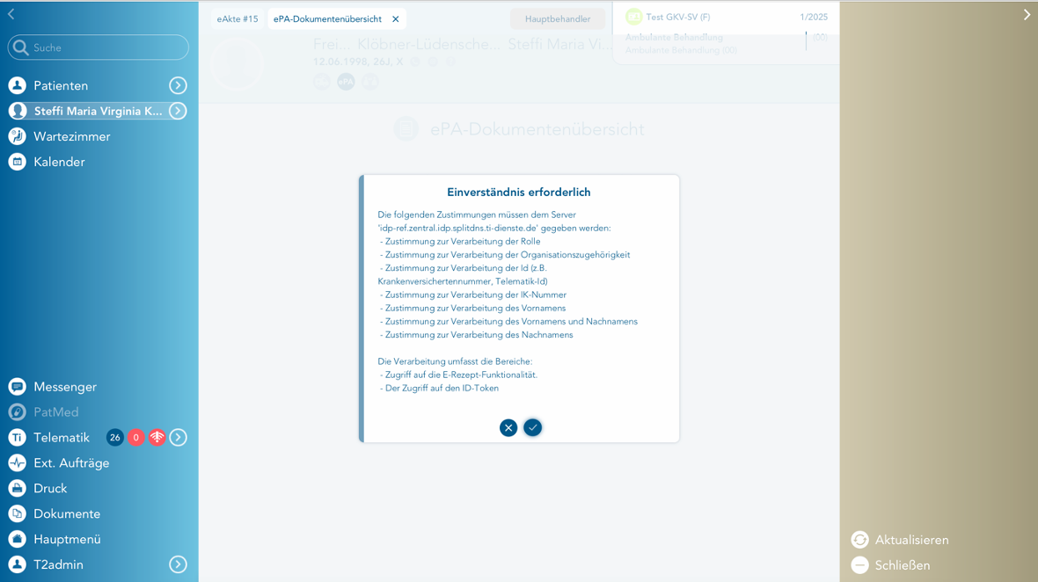Collapse the sidebar with the top-left chevron
Image resolution: width=1038 pixels, height=582 pixels.
[x=11, y=14]
